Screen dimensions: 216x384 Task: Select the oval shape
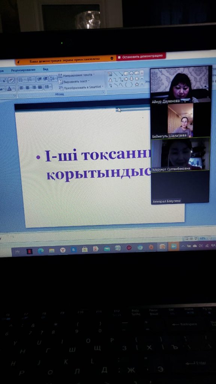pyautogui.click(x=131, y=73)
